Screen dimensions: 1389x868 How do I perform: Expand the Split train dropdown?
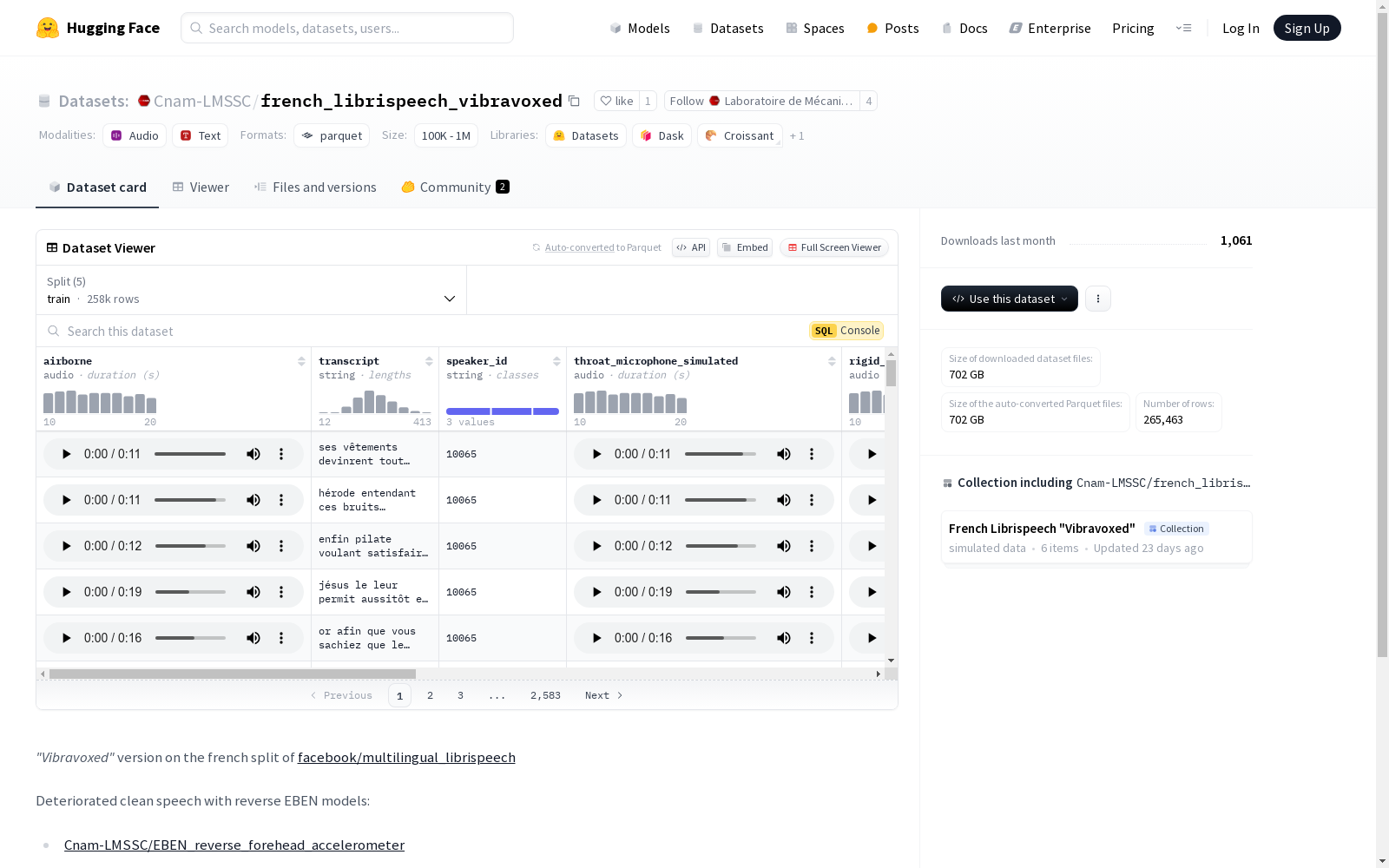pos(251,290)
